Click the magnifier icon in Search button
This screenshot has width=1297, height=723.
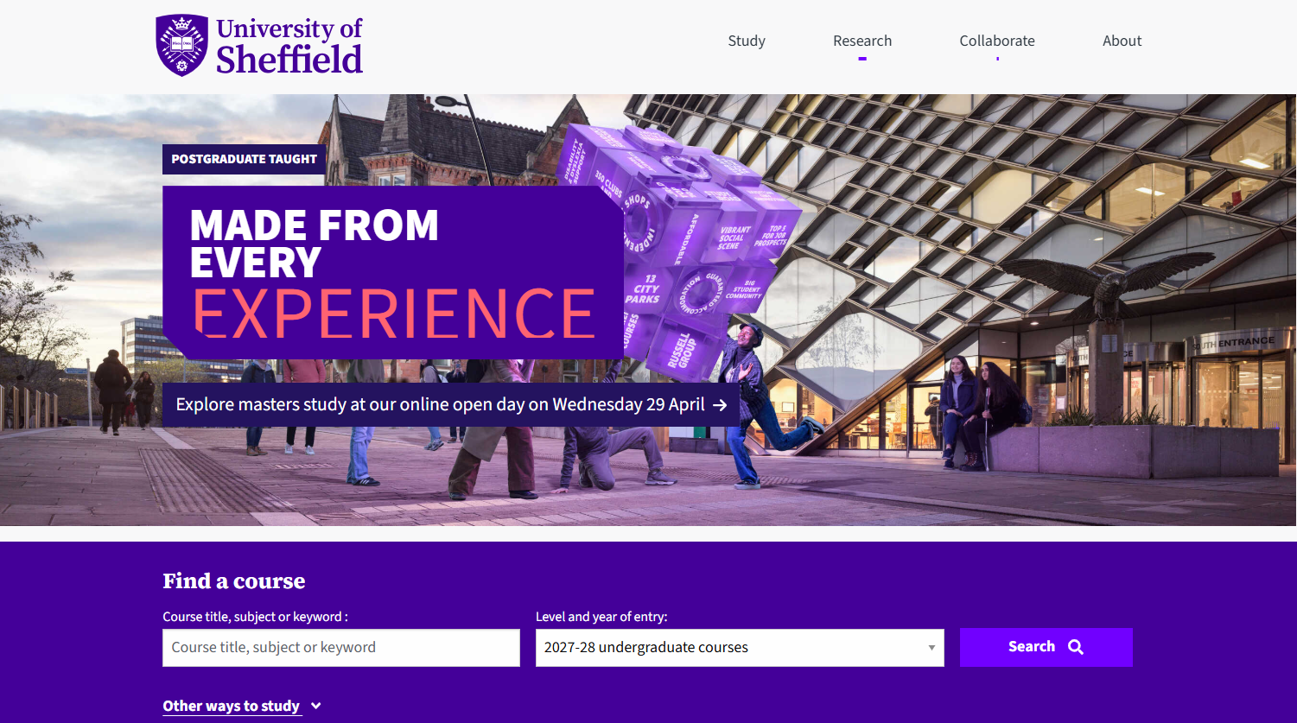tap(1076, 647)
